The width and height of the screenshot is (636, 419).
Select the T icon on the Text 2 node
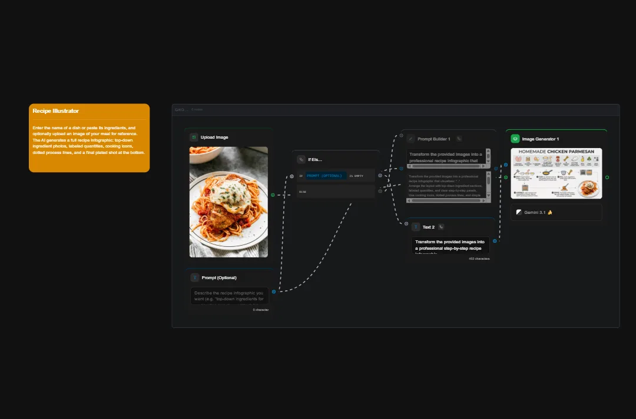(416, 227)
